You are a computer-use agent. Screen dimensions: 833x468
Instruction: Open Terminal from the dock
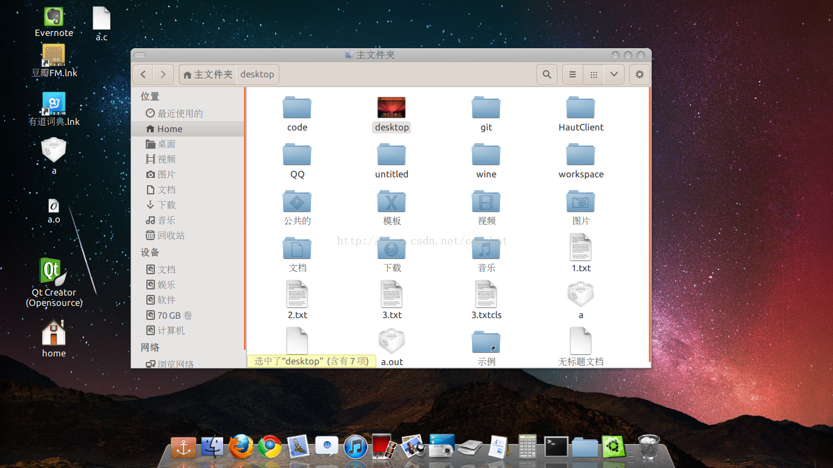tap(556, 447)
